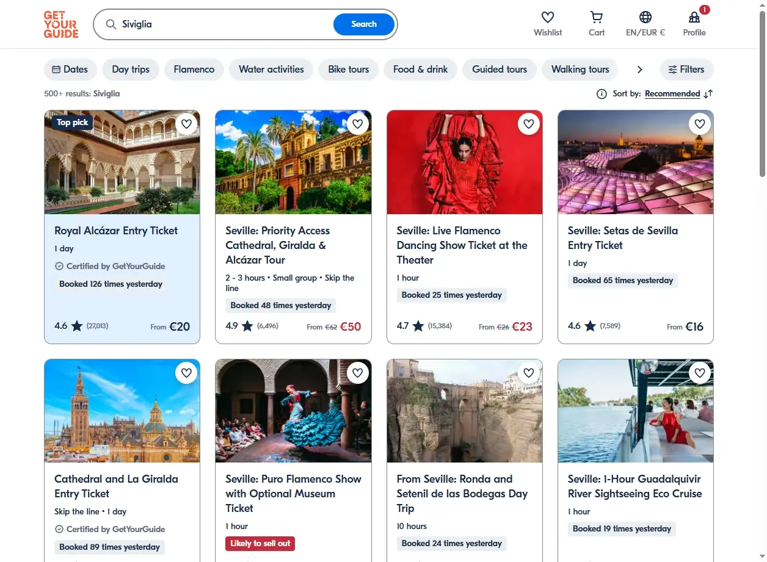Open Cathedral and La Giralda Entry Ticket title
Screen dimensions: 767x562
(x=116, y=486)
